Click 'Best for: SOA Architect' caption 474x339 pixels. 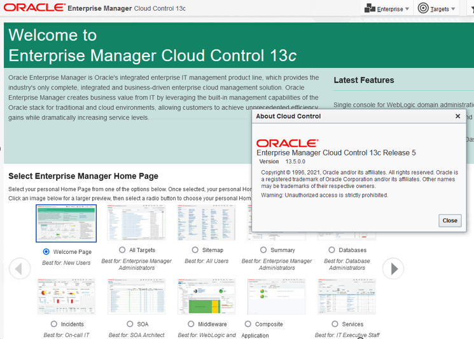pos(136,335)
